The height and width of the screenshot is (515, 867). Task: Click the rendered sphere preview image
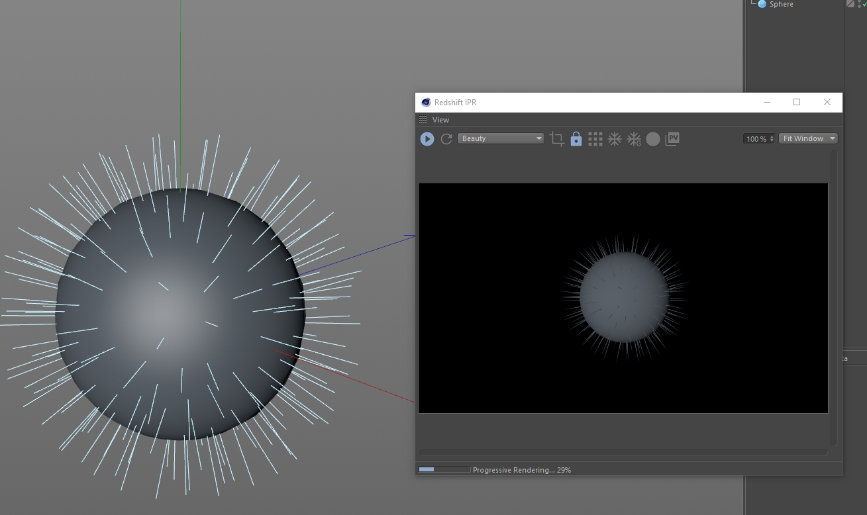[623, 298]
